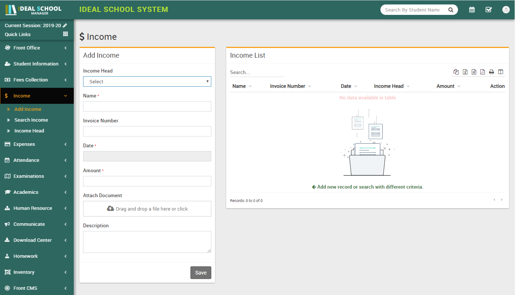The width and height of the screenshot is (515, 295).
Task: Print the Income List icon
Action: pyautogui.click(x=492, y=72)
